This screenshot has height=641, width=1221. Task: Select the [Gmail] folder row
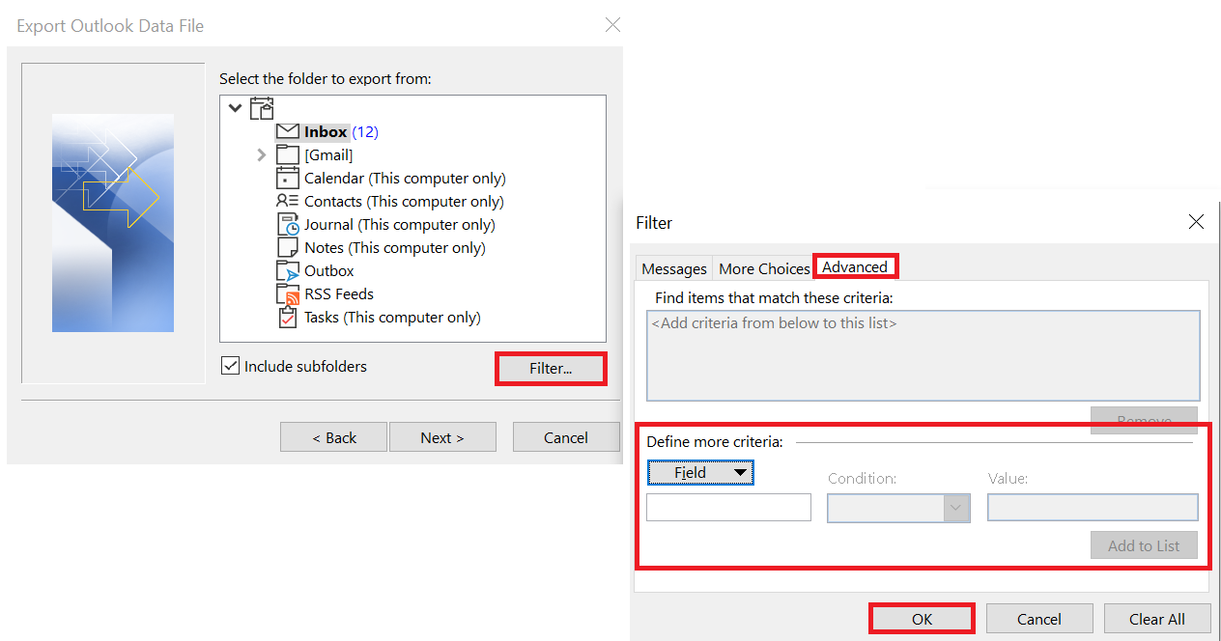coord(315,154)
